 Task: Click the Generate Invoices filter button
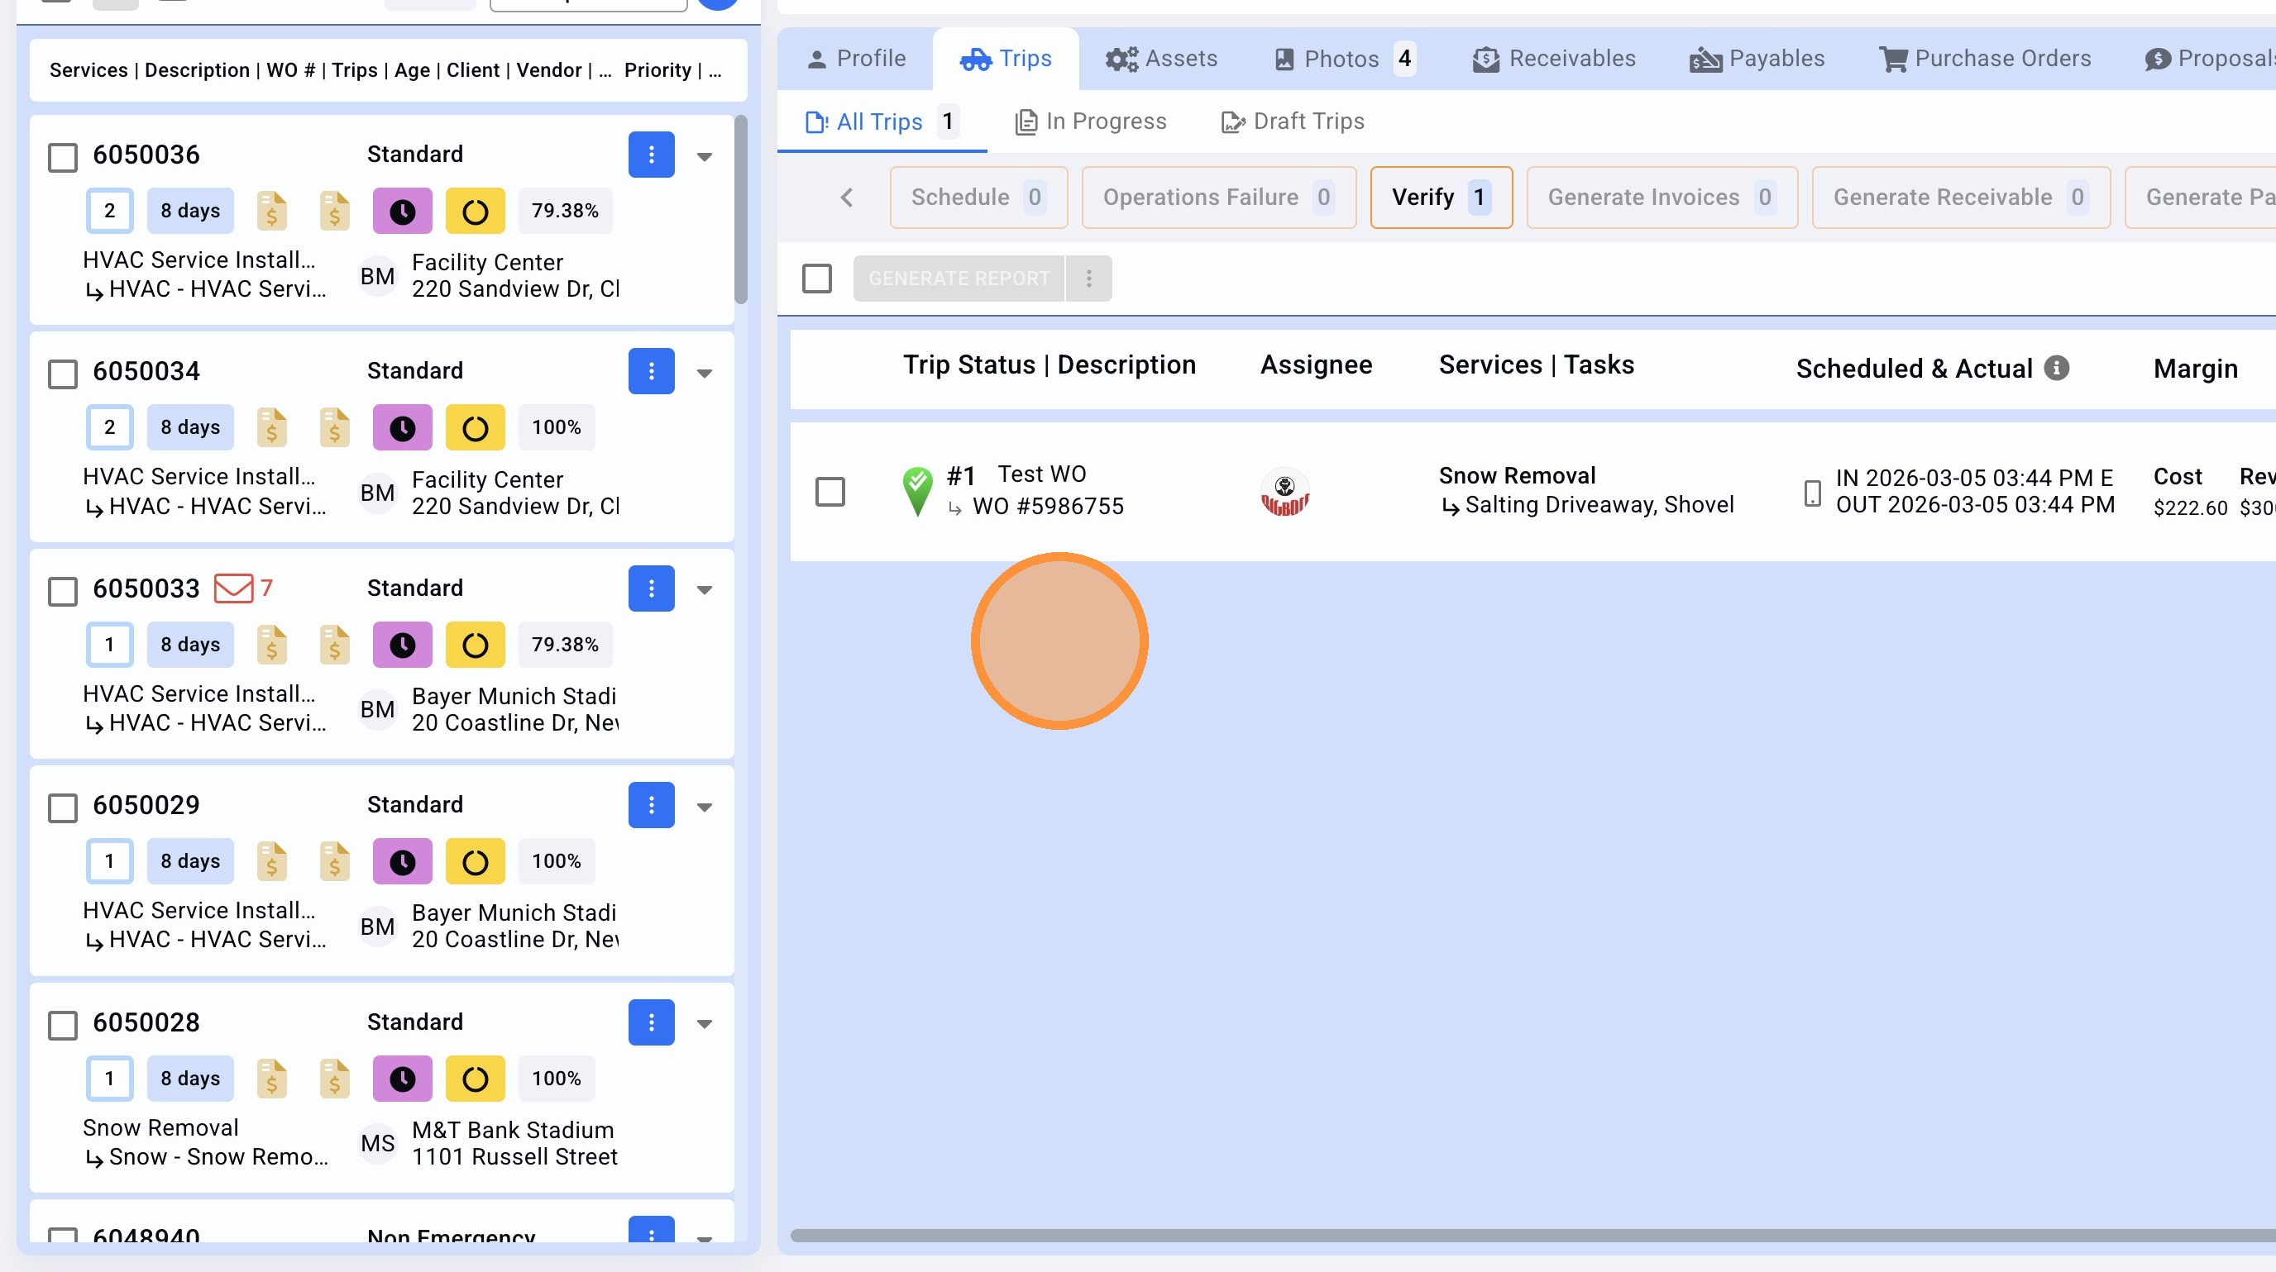(x=1661, y=198)
